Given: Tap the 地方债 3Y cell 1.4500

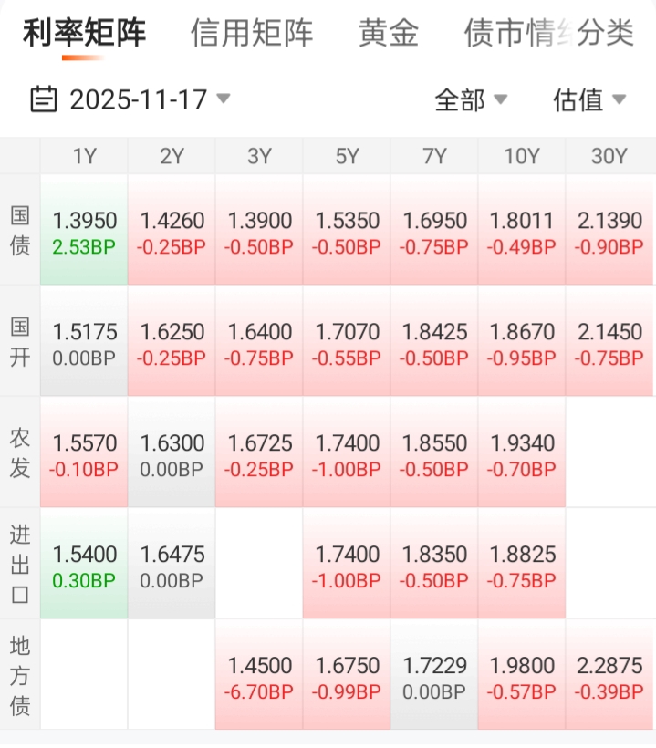Looking at the screenshot, I should pyautogui.click(x=259, y=676).
